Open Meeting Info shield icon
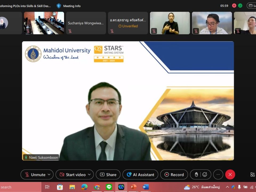Screen dimensions: 256x192 pyautogui.click(x=59, y=6)
